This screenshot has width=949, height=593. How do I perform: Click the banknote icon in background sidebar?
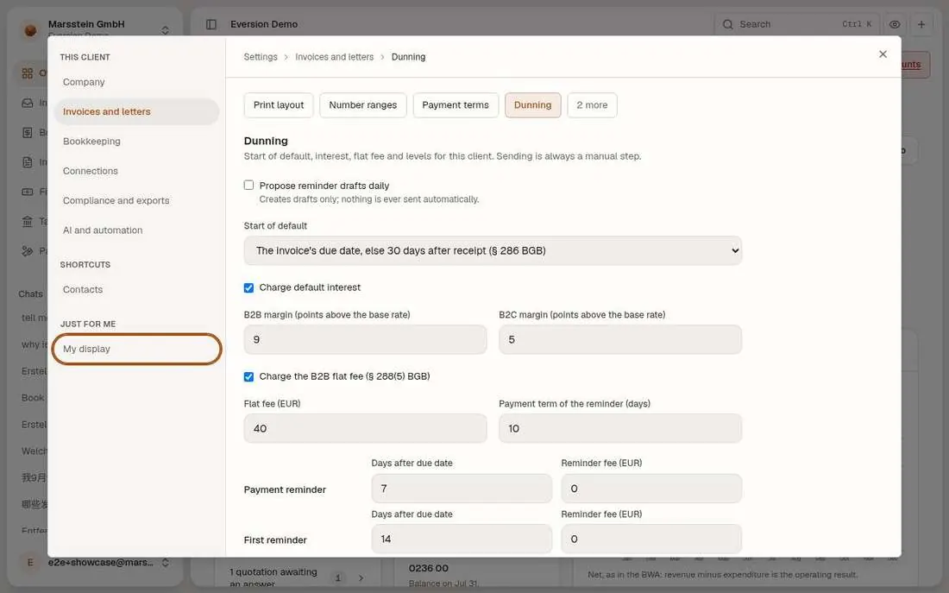tap(28, 192)
